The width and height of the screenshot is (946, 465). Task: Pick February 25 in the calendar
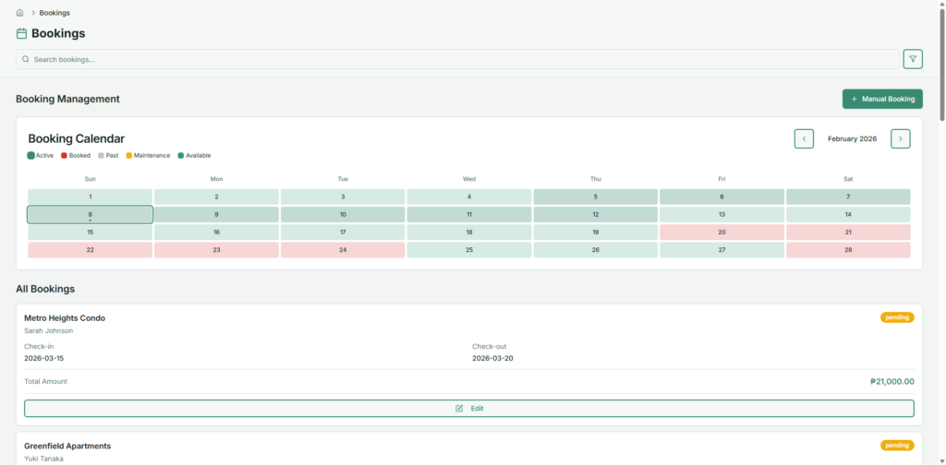tap(468, 250)
